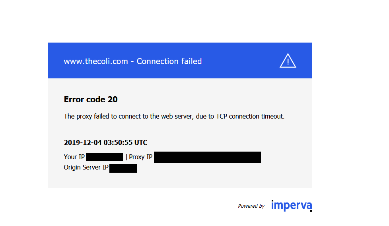Click the warning triangle icon
Screen dimensions: 389x226
tap(288, 60)
